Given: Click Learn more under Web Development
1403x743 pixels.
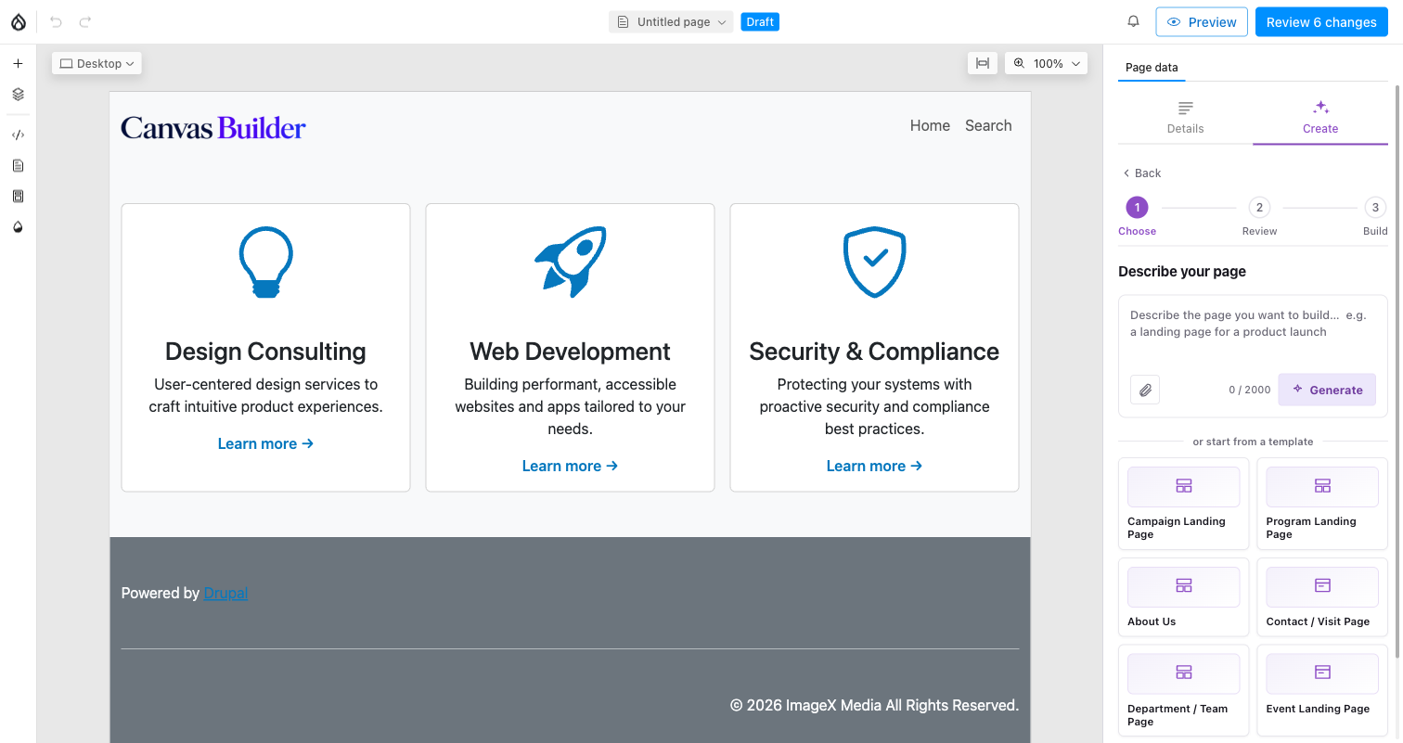Looking at the screenshot, I should click(570, 466).
